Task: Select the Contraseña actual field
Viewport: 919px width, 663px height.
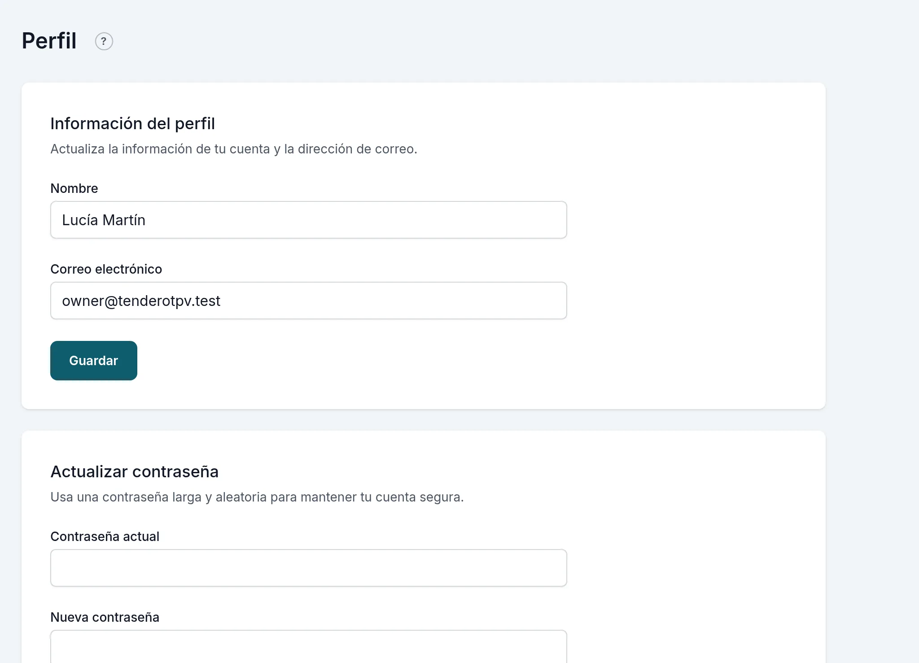Action: (x=309, y=568)
